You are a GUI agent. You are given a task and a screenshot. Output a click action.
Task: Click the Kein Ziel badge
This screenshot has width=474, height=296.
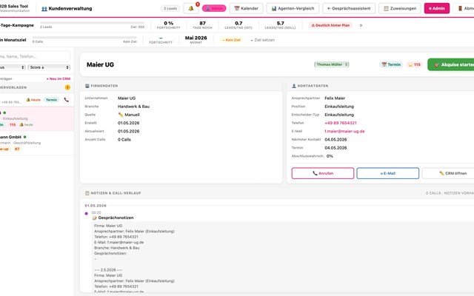pos(232,40)
